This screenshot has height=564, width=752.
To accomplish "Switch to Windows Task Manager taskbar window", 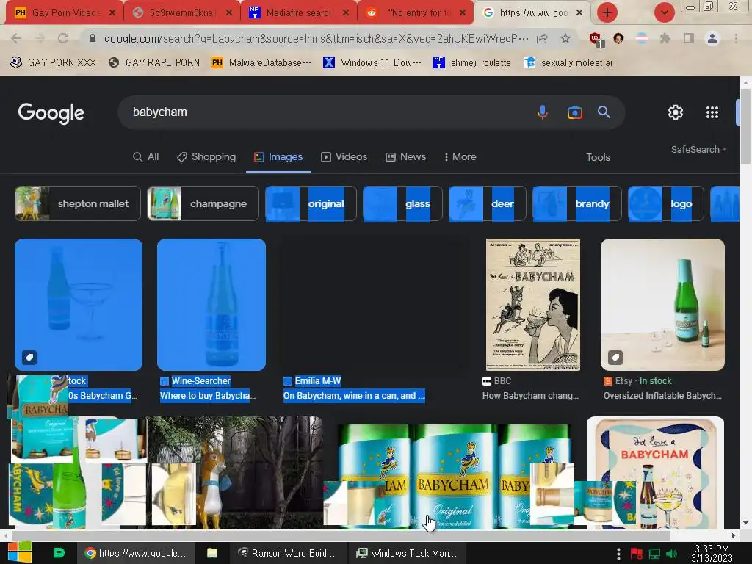I will [x=406, y=553].
